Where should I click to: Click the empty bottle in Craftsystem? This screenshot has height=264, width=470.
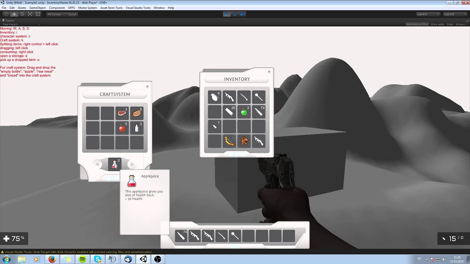click(137, 128)
